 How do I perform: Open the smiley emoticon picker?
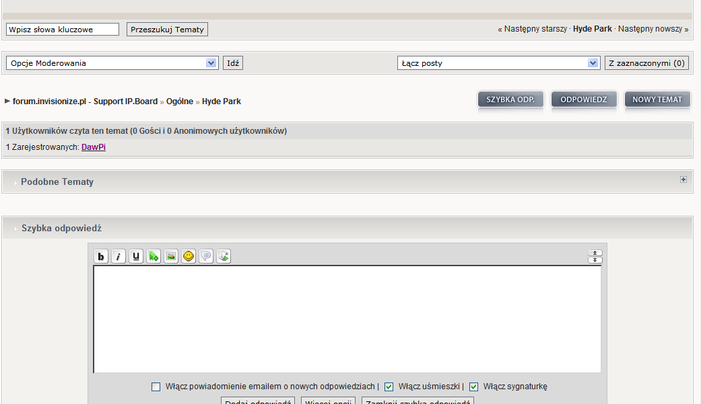coord(189,256)
